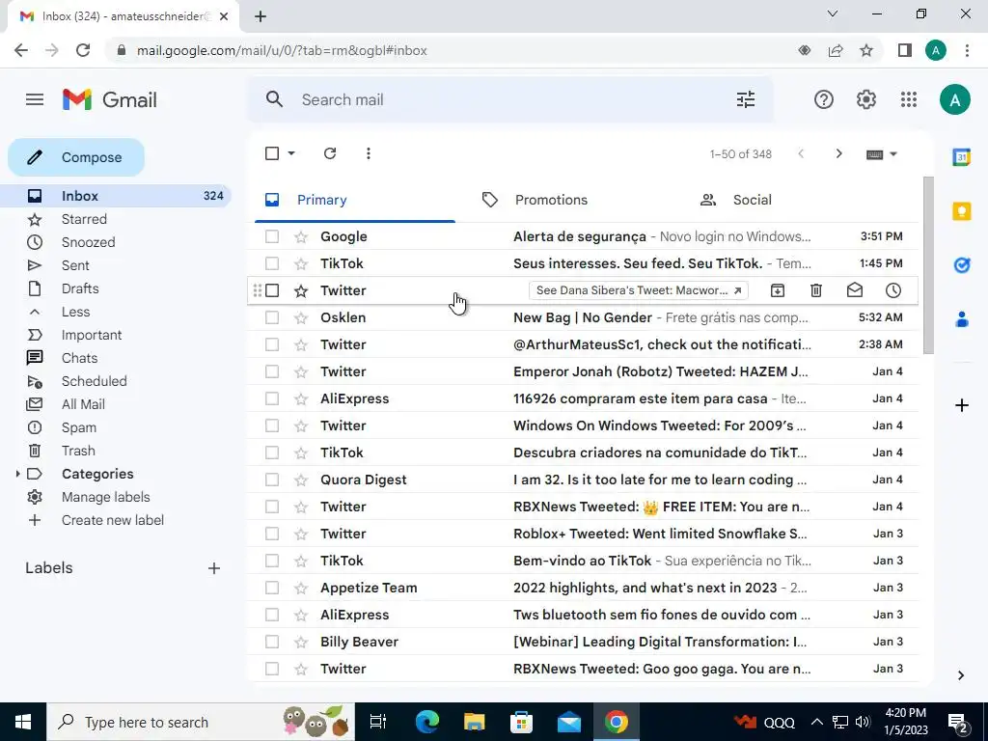Mark hovered Twitter email as unread
This screenshot has height=741, width=988.
[855, 290]
